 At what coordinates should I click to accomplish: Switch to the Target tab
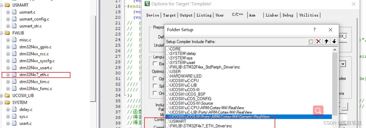click(170, 15)
